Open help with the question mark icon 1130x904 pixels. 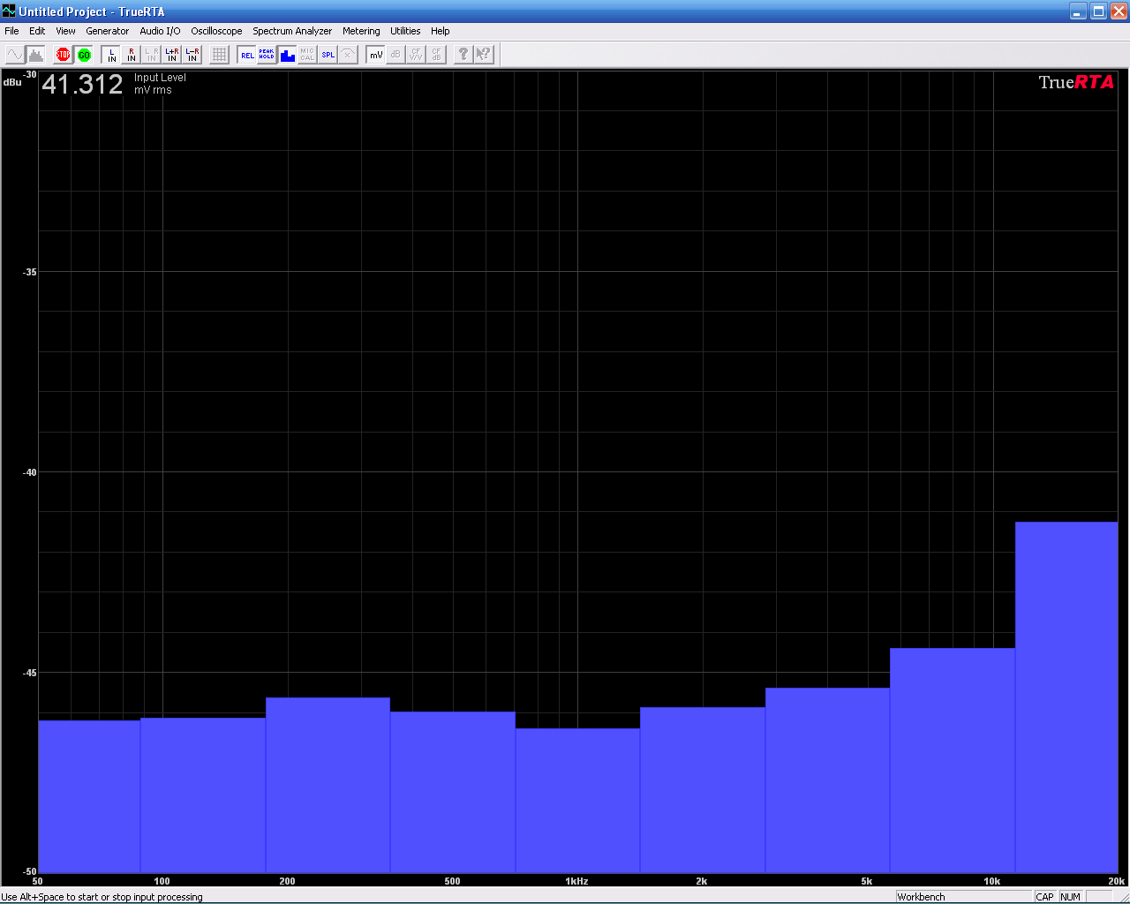pos(463,55)
